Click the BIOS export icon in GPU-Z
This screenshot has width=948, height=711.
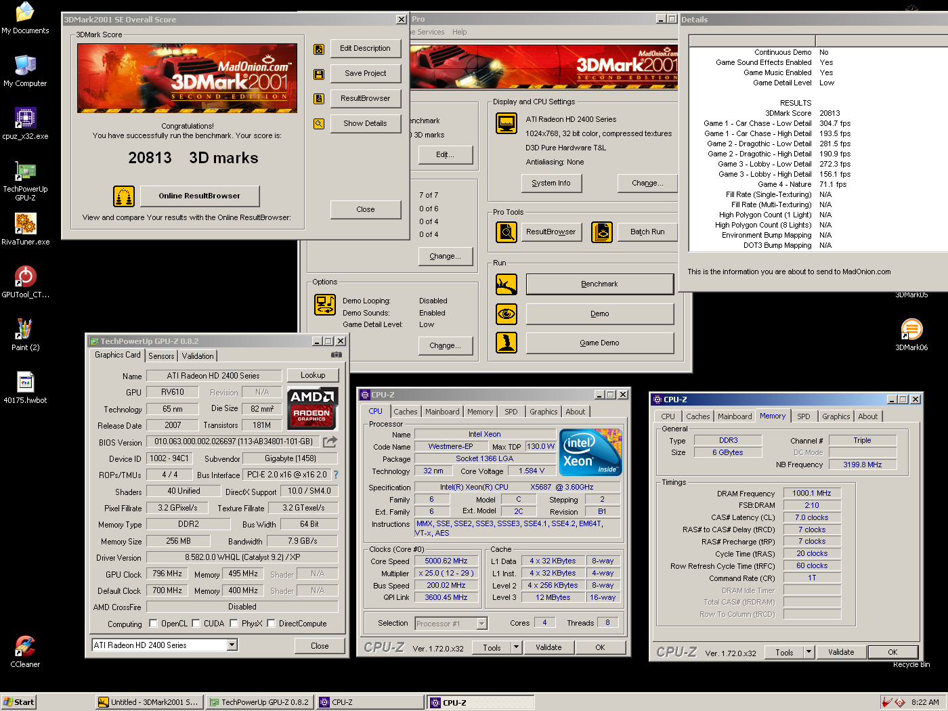tap(330, 441)
